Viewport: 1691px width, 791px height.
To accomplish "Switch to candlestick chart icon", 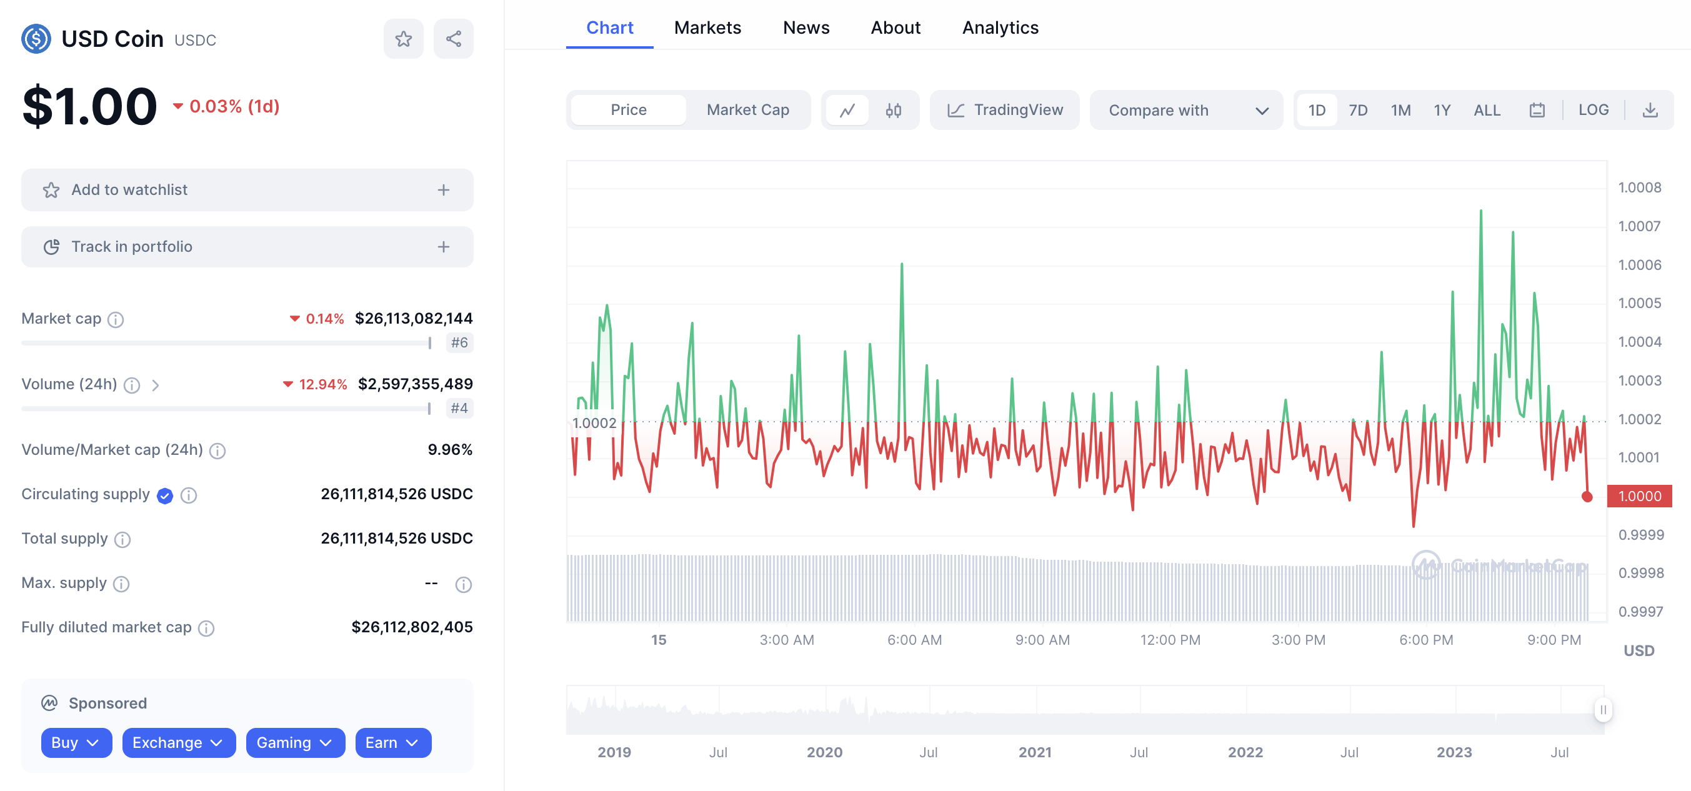I will pos(893,111).
